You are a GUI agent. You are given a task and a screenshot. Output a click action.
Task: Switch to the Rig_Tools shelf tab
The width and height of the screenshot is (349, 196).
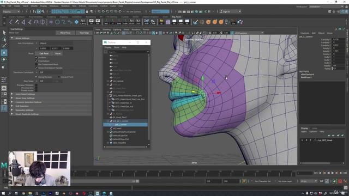click(177, 17)
